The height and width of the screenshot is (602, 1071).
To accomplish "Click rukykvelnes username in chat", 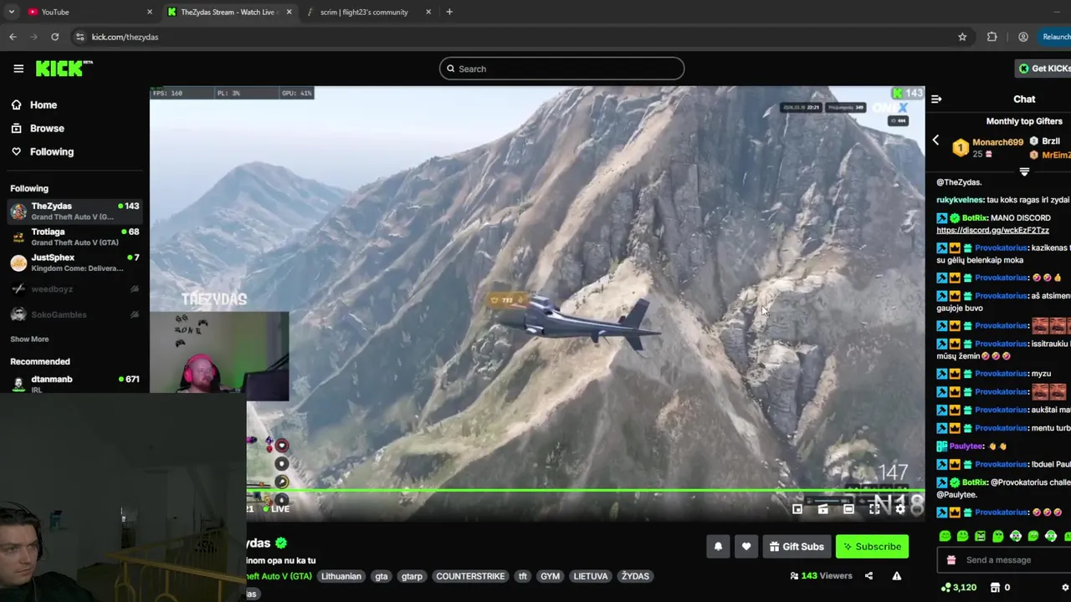I will pos(959,200).
